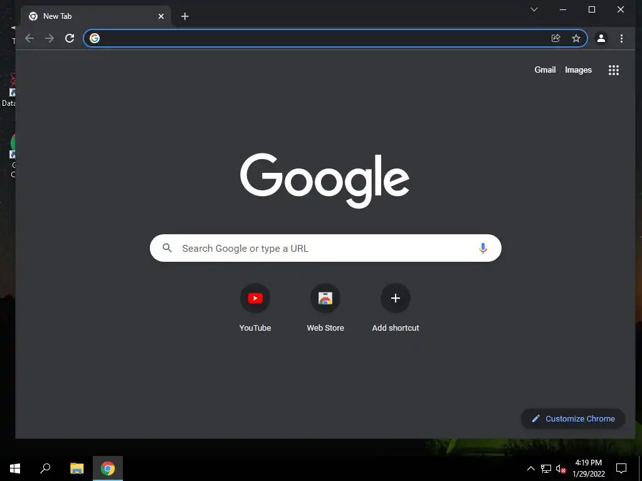The width and height of the screenshot is (642, 481).
Task: Minimize the Chrome window
Action: 563,9
